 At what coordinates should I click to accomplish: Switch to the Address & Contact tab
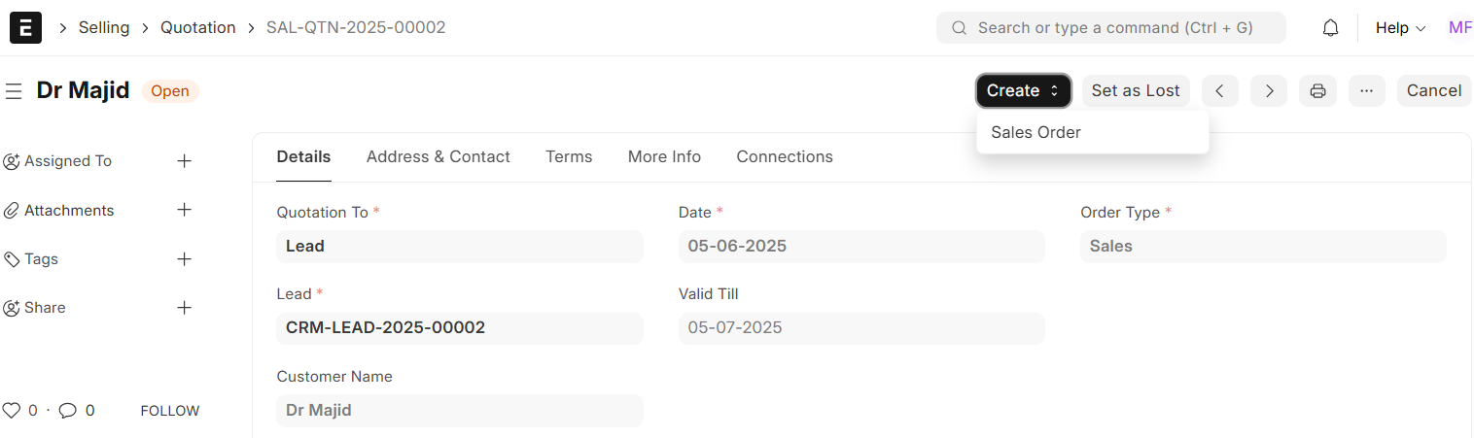pos(438,157)
